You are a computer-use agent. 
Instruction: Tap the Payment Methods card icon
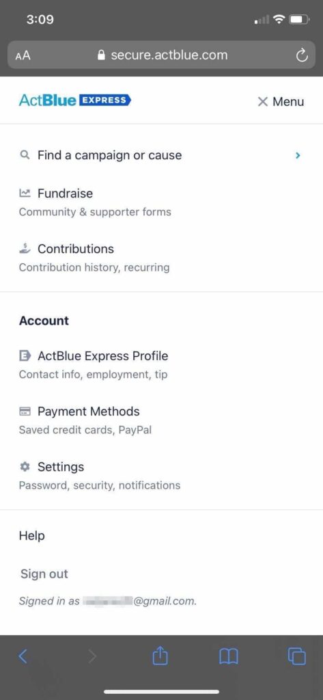25,411
